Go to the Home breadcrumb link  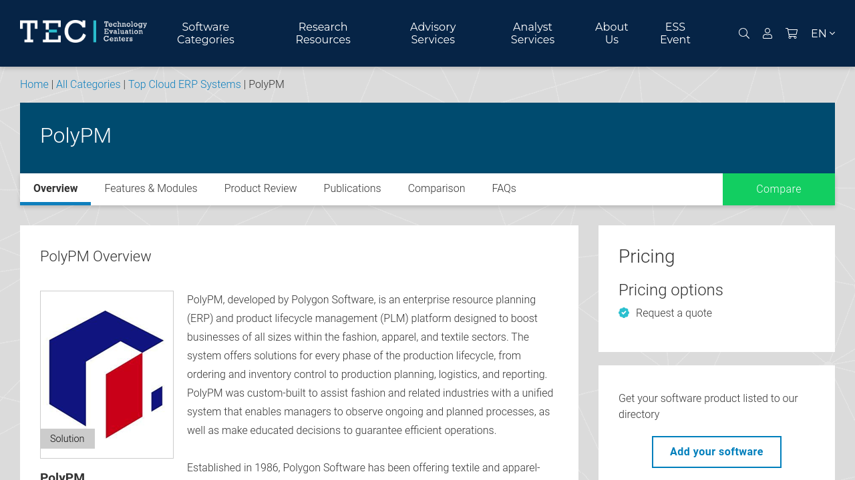(34, 85)
